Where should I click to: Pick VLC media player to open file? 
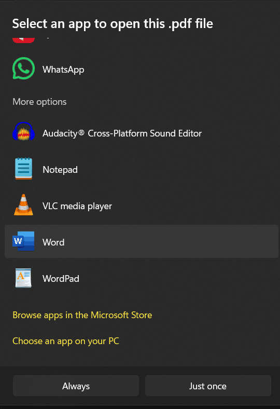[x=142, y=206]
